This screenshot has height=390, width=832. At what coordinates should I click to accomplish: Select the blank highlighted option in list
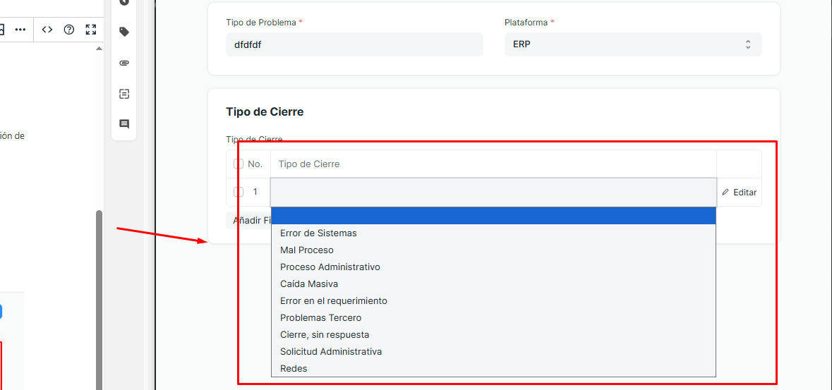(493, 216)
